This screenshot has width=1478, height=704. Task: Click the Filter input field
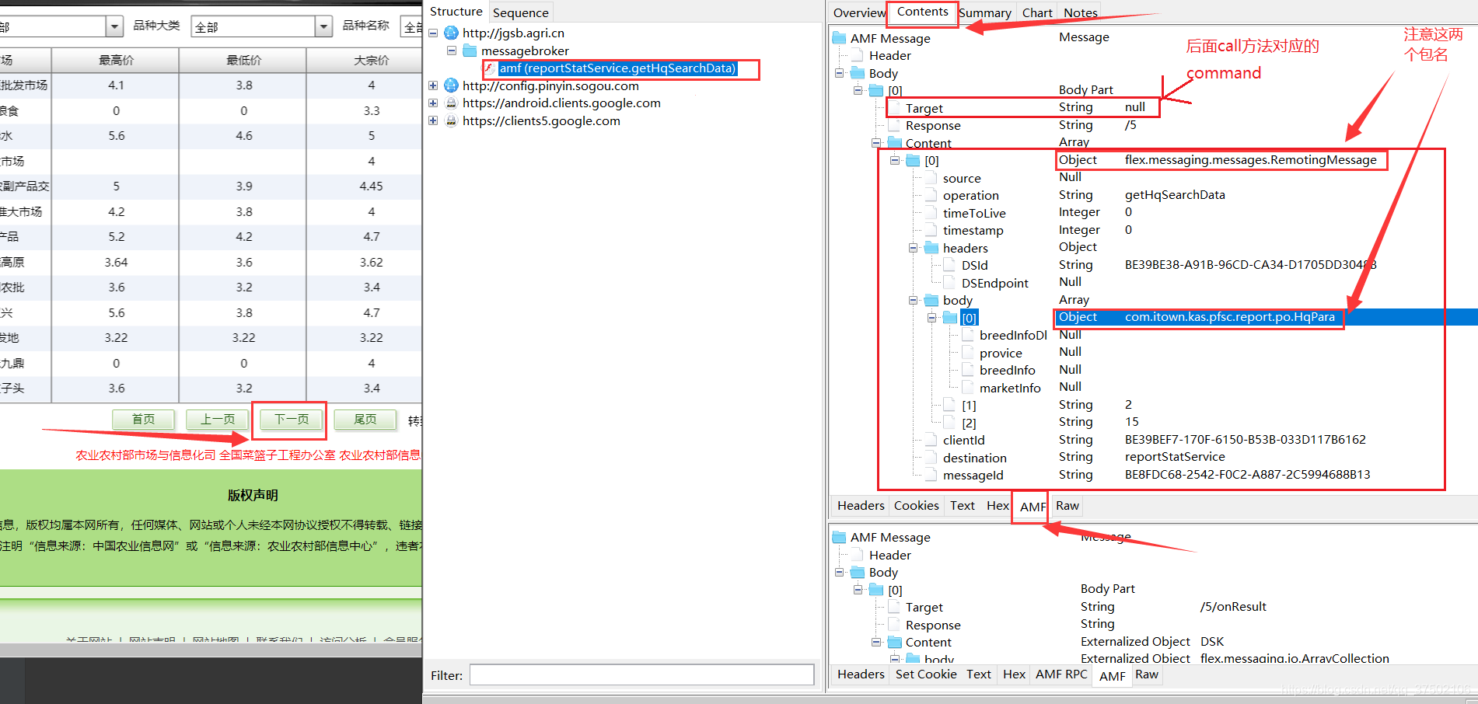(x=641, y=675)
